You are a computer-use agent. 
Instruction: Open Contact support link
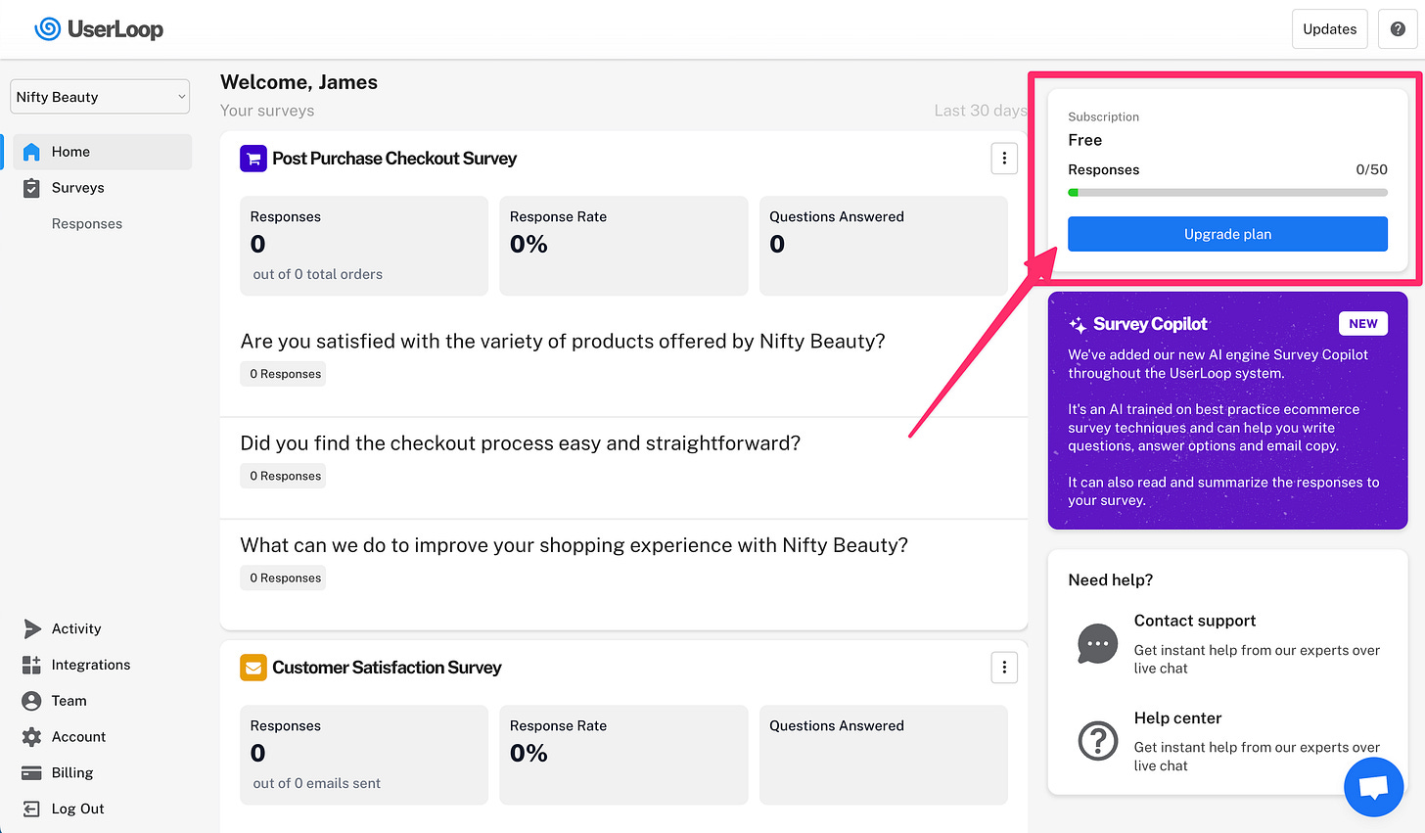click(1195, 621)
